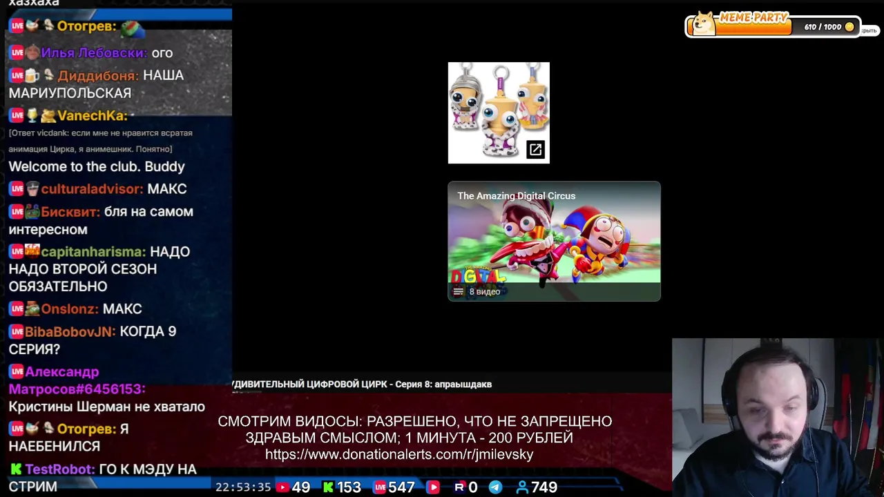Image resolution: width=884 pixels, height=497 pixels.
Task: Click LIVE badge beside Бисквит
Action: point(17,212)
